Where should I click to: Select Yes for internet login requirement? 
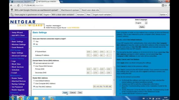[34, 41]
